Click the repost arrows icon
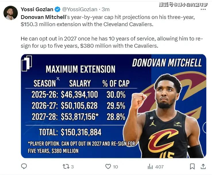The image size is (212, 175). coord(65,166)
